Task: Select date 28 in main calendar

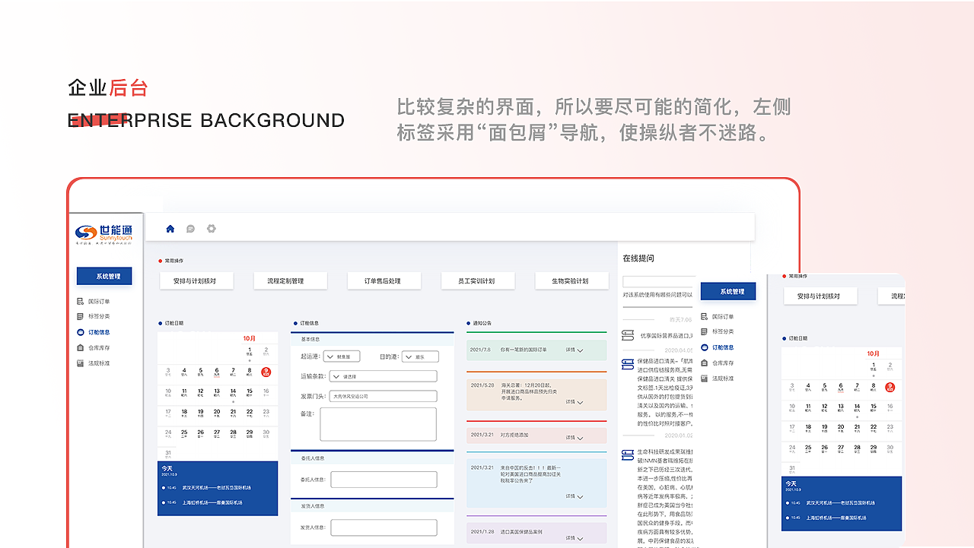Action: coord(233,434)
